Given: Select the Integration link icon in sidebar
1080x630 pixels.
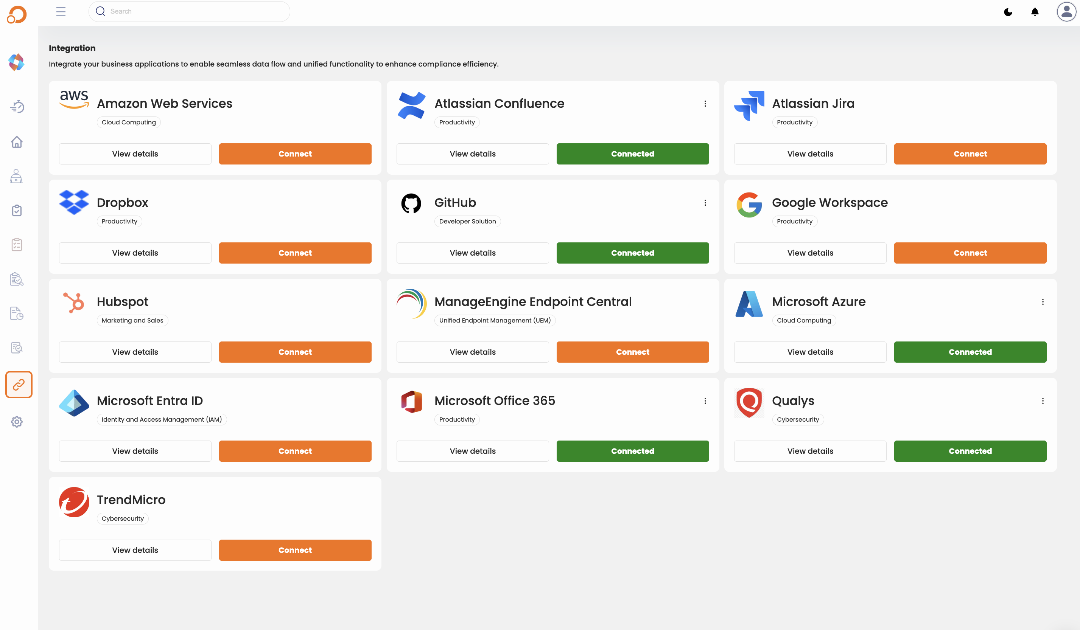Looking at the screenshot, I should coord(19,385).
